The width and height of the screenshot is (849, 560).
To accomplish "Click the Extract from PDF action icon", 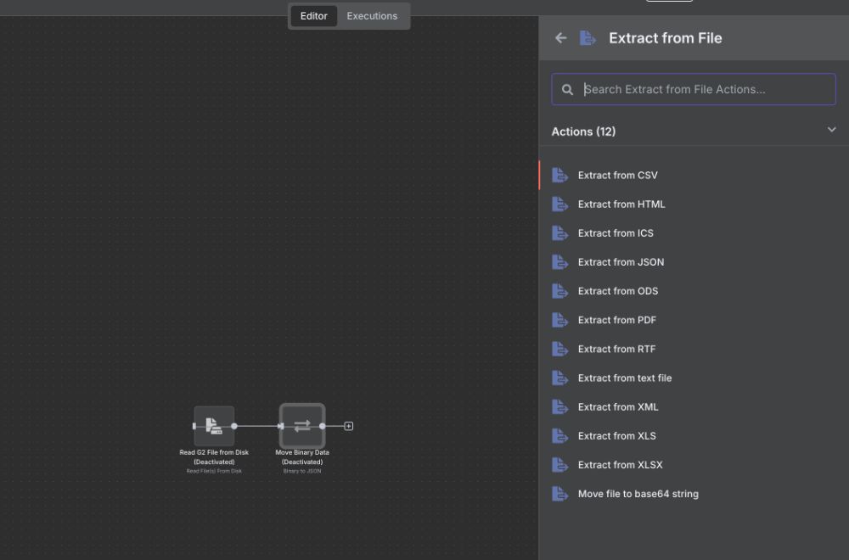I will point(559,320).
